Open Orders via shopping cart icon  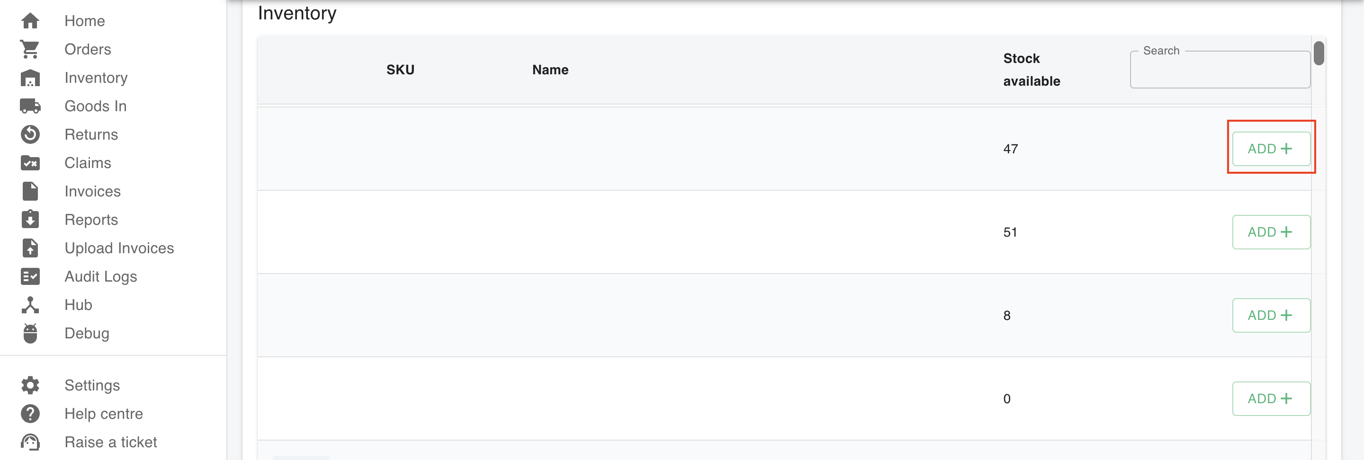click(x=30, y=49)
